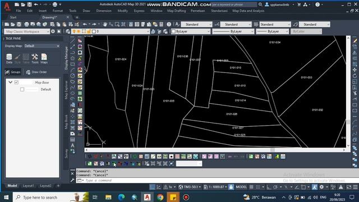
Task: Open the Display Manager side tab
Action: point(66,58)
